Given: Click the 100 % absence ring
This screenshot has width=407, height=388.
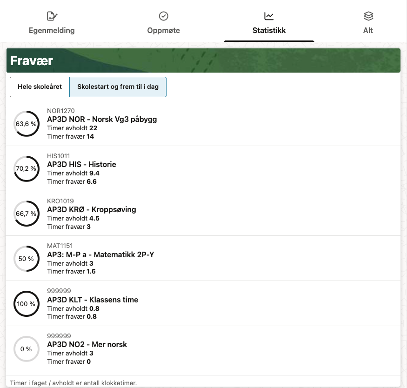Looking at the screenshot, I should 27,304.
